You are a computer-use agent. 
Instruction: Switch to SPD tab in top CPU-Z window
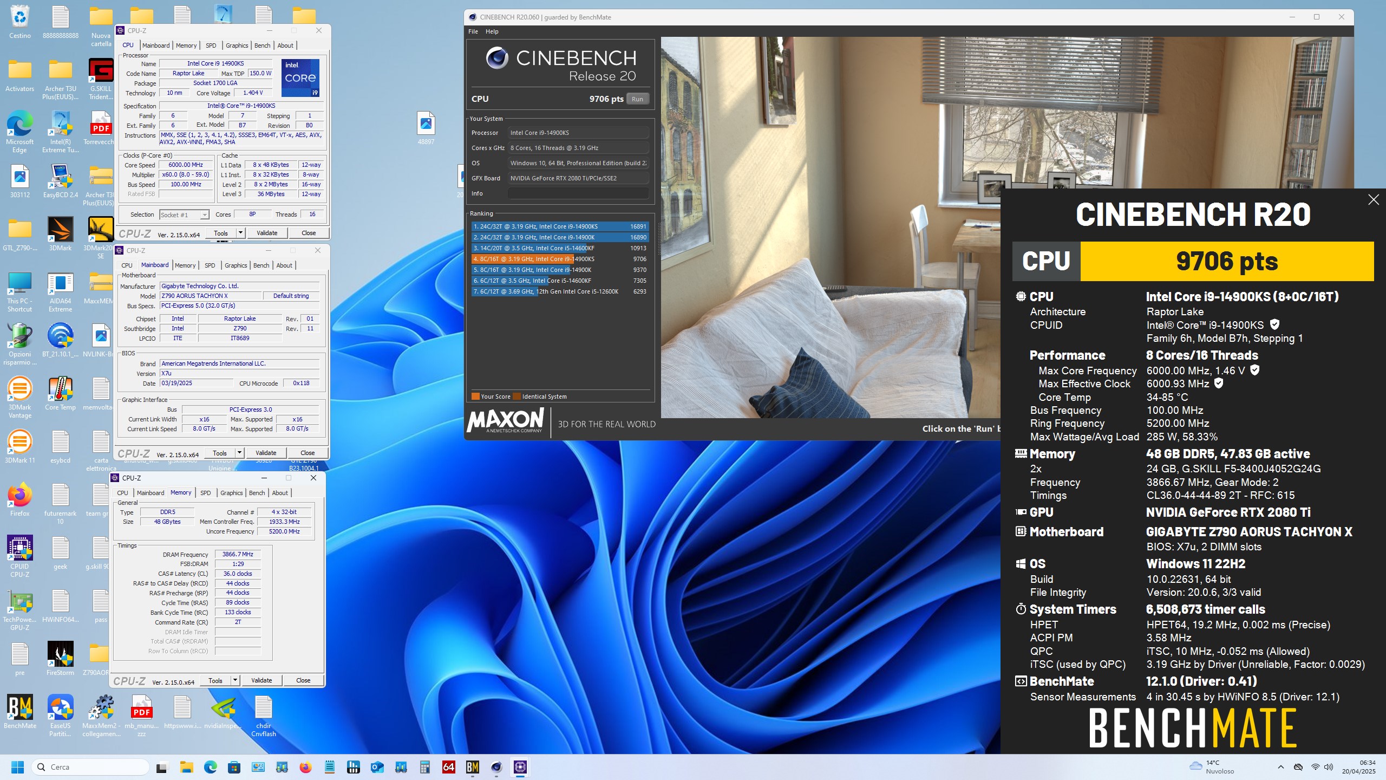(x=211, y=45)
